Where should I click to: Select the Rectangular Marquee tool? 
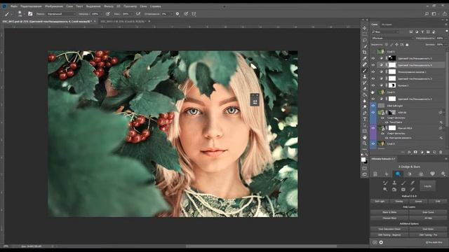pos(364,34)
